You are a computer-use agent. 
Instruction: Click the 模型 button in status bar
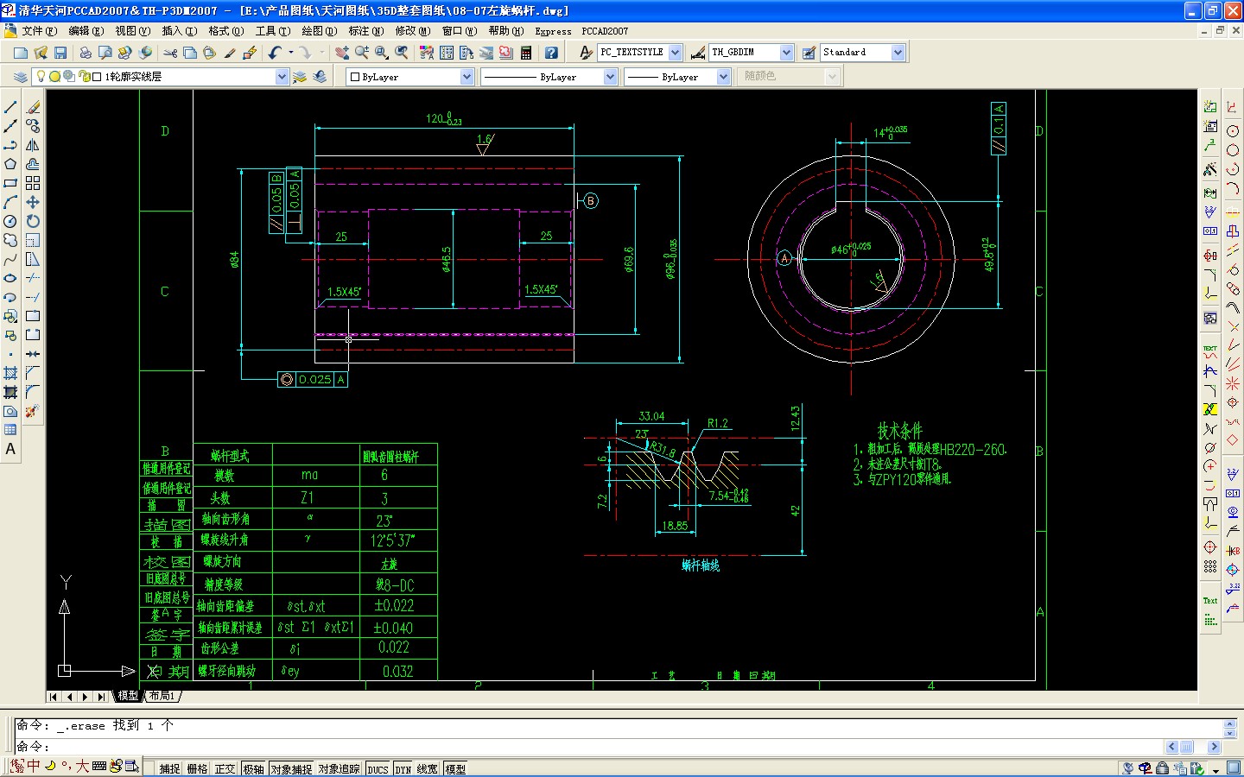click(x=455, y=769)
